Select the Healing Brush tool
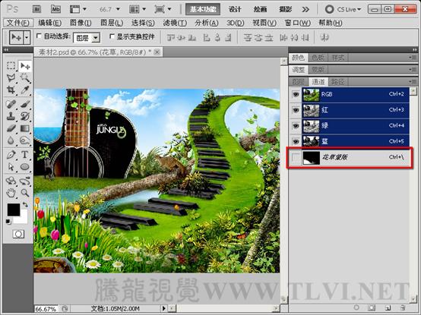This screenshot has width=421, height=315. point(11,104)
